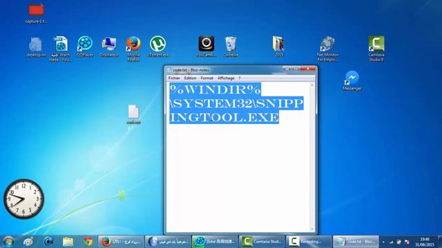Click the Show desktop button

pos(440,242)
